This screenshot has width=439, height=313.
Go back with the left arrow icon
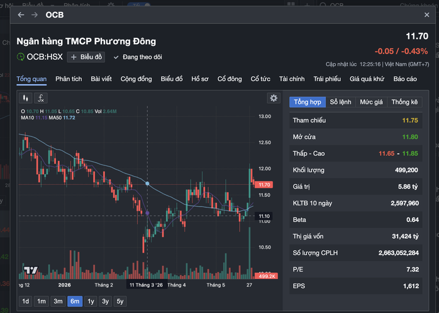pyautogui.click(x=21, y=15)
